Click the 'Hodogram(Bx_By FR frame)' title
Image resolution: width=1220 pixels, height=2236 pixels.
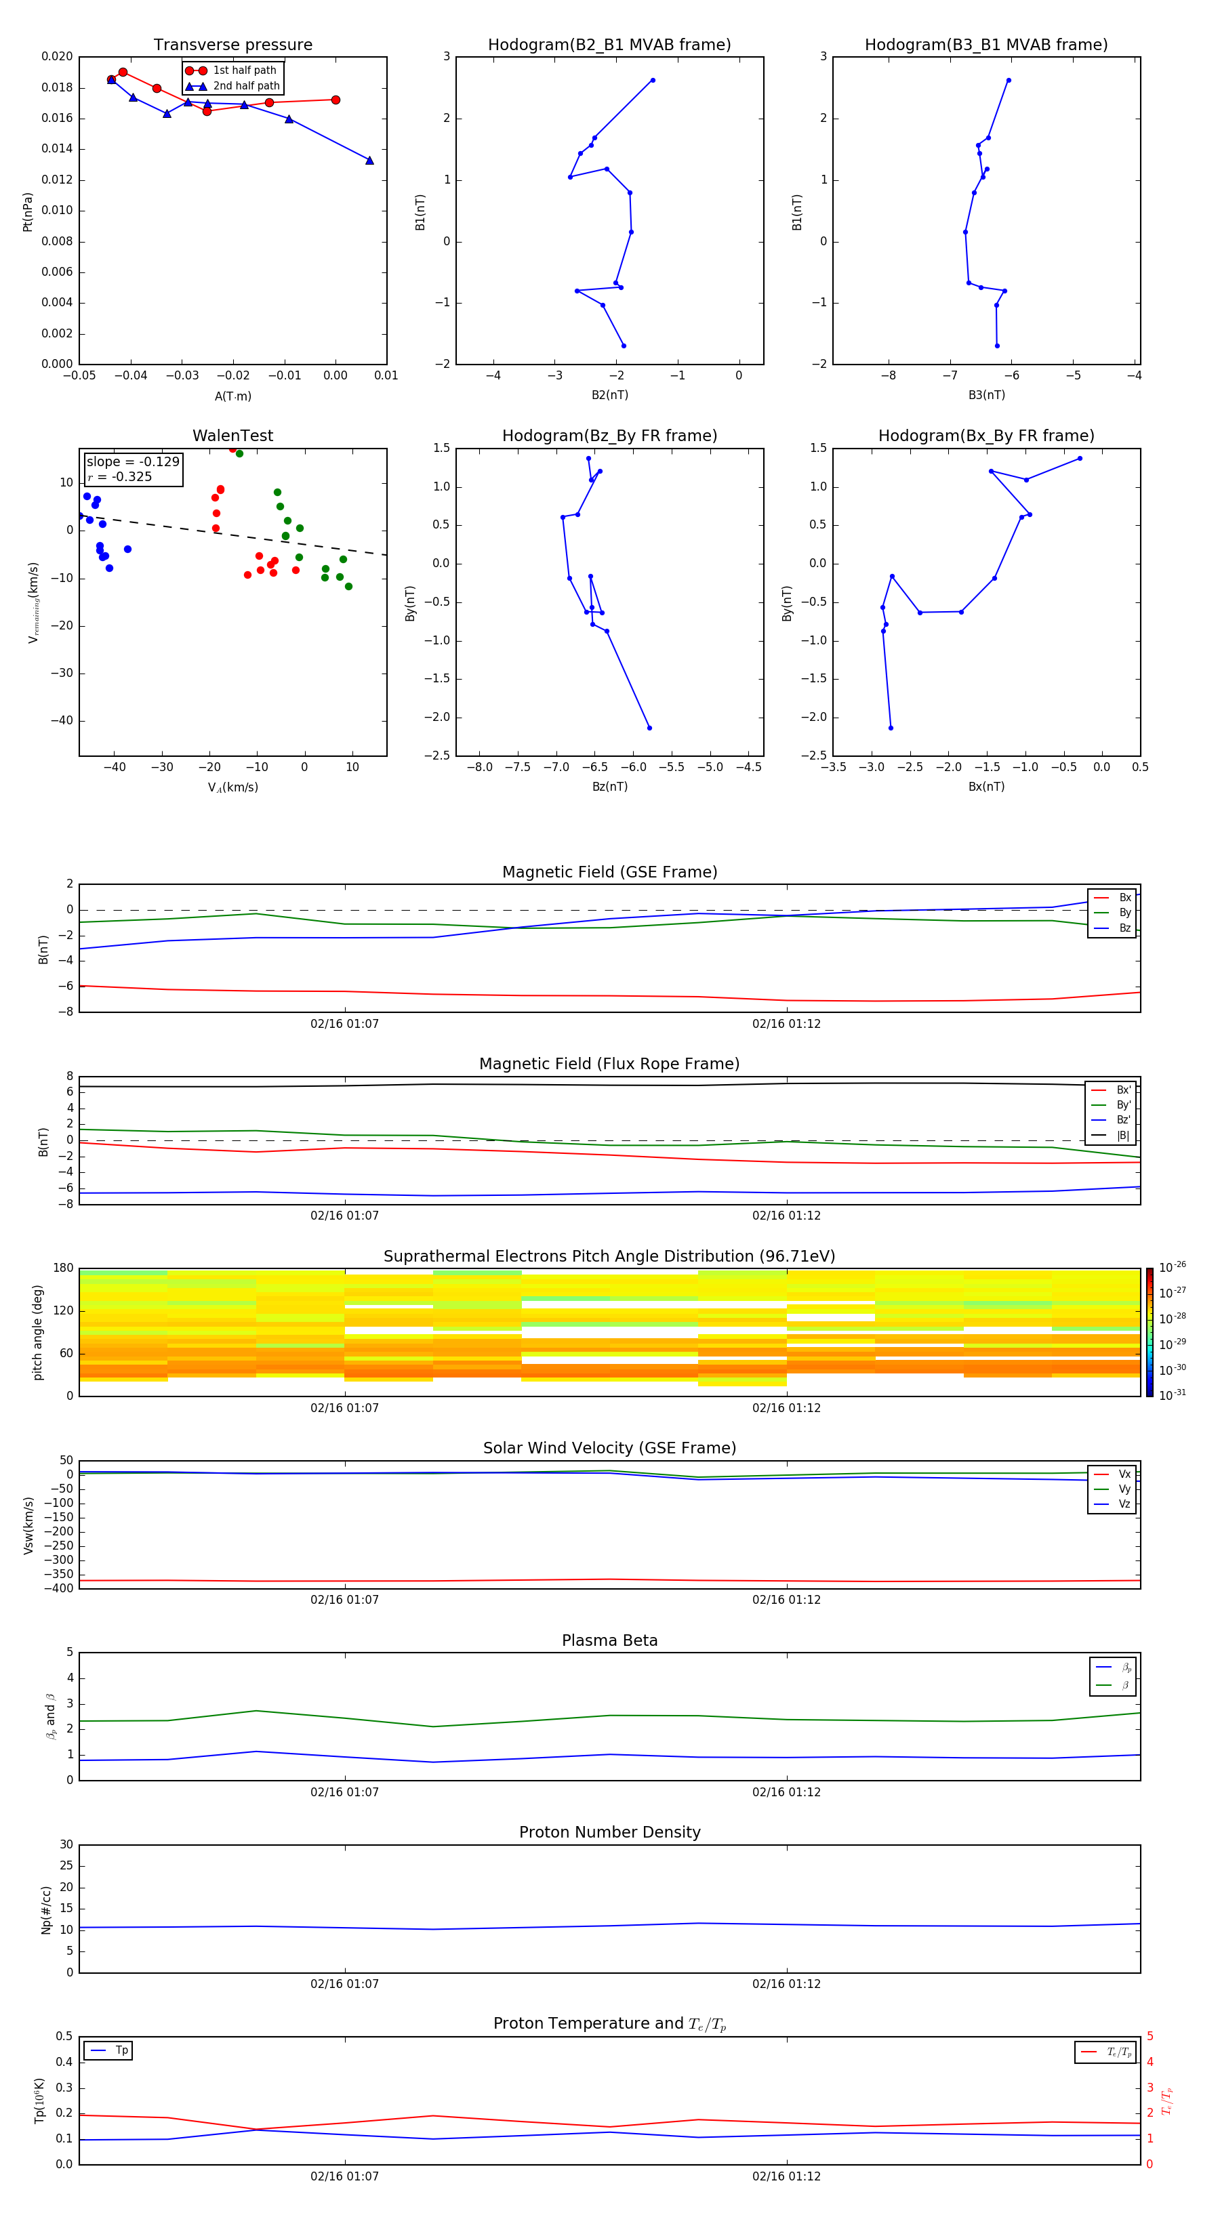point(986,436)
